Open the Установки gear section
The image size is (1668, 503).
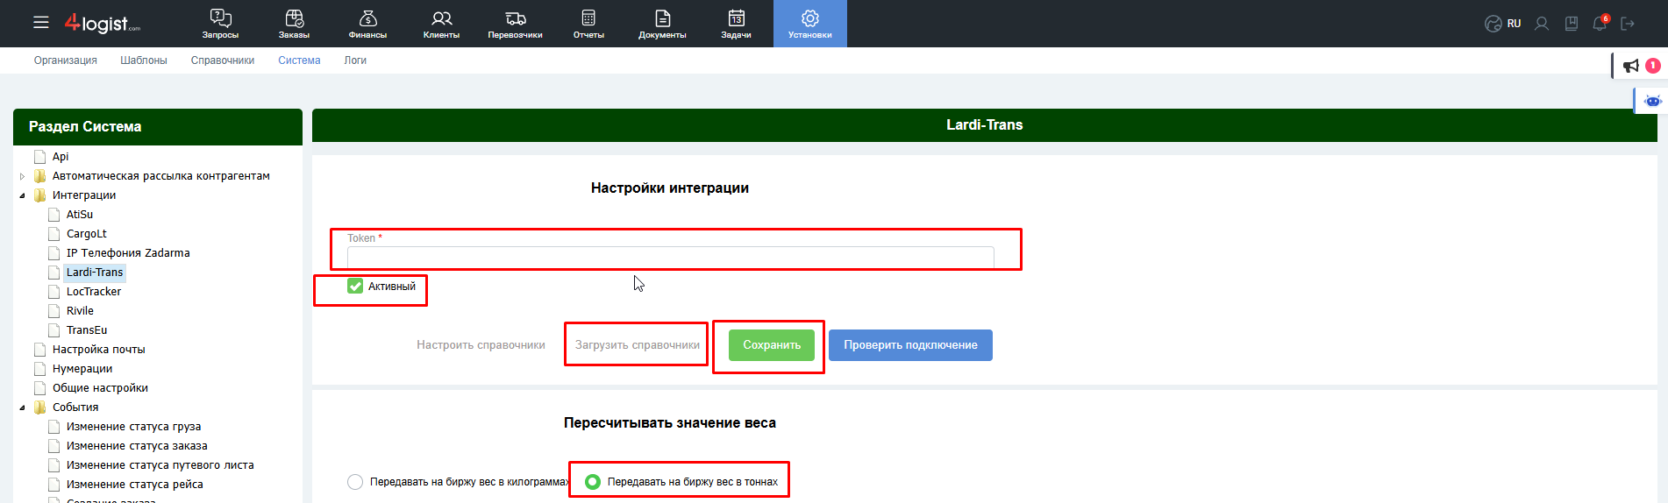pyautogui.click(x=809, y=24)
